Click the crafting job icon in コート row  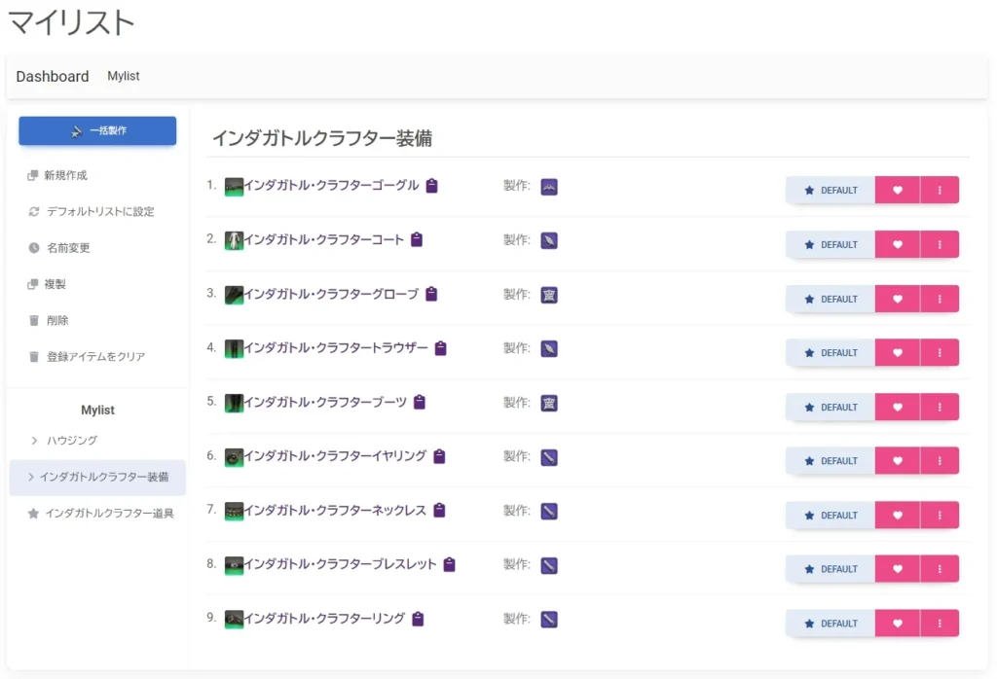(549, 240)
